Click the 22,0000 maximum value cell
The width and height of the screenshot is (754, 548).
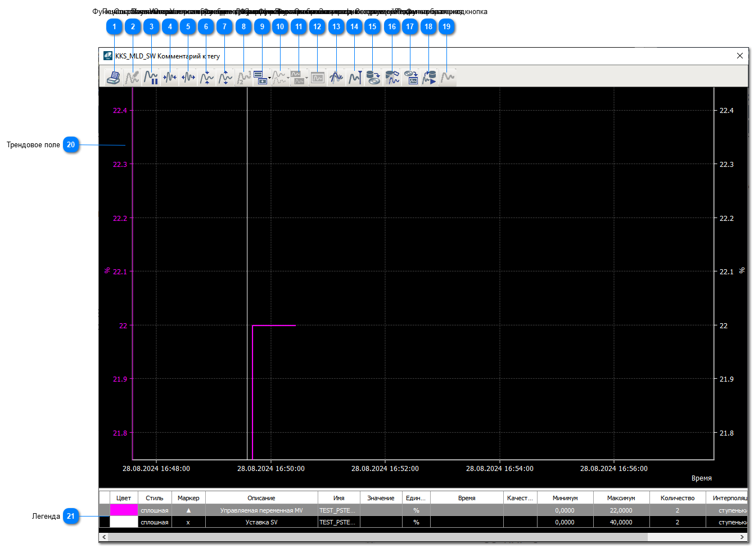click(621, 510)
